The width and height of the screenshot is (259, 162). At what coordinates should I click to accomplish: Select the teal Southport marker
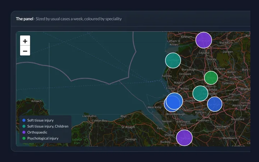(x=173, y=60)
